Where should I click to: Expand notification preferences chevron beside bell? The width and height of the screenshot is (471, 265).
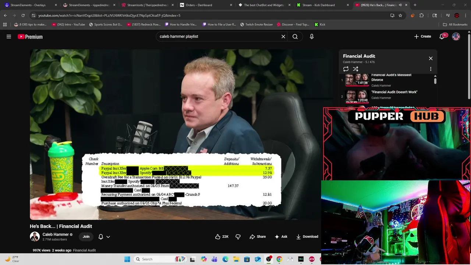(108, 237)
